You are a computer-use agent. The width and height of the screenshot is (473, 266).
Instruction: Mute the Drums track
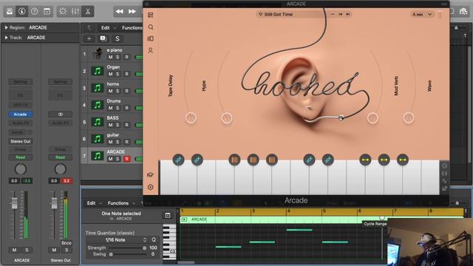(110, 108)
